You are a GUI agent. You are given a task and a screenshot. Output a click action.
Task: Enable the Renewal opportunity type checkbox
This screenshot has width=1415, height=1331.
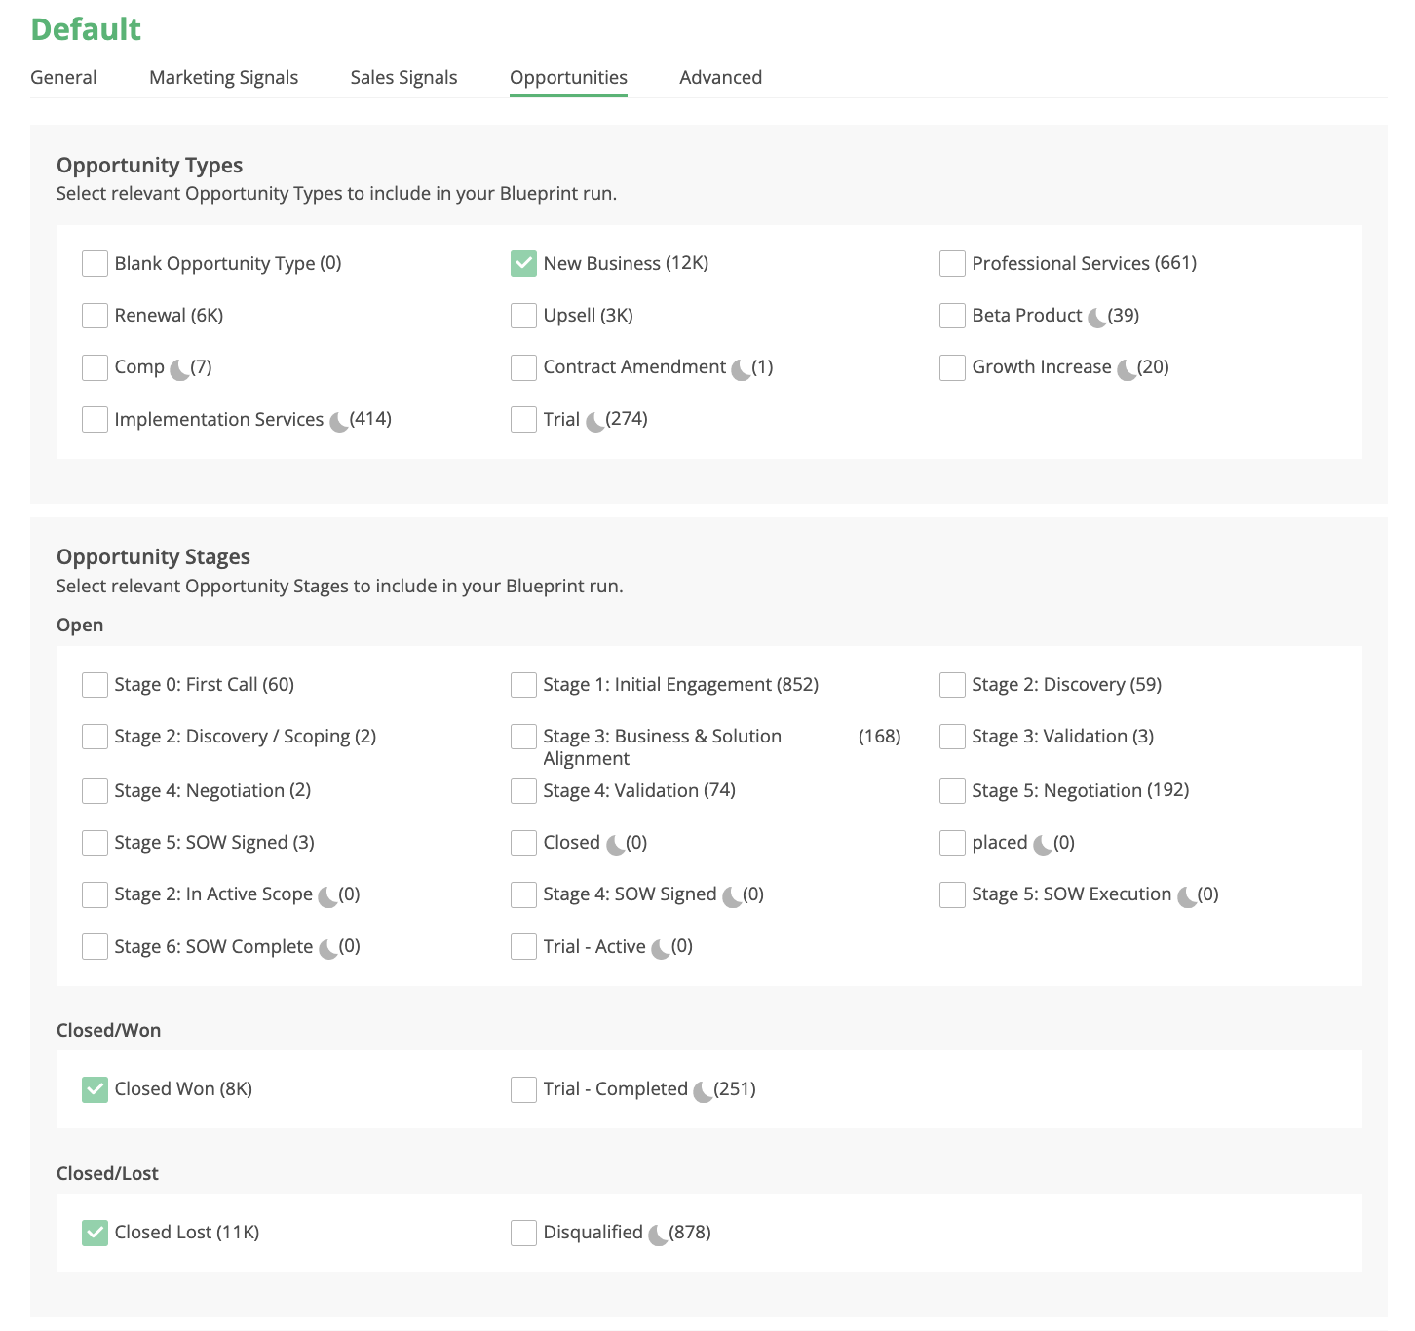95,316
